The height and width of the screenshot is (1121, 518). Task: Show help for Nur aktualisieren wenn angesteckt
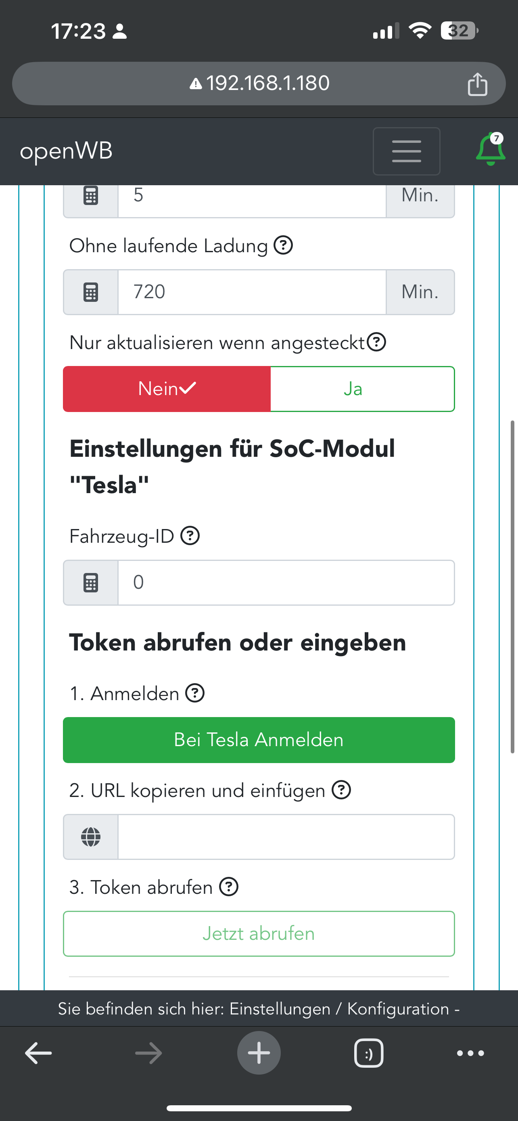(x=376, y=342)
